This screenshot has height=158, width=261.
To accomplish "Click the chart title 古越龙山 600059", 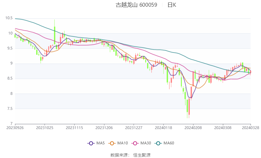I will point(136,5).
